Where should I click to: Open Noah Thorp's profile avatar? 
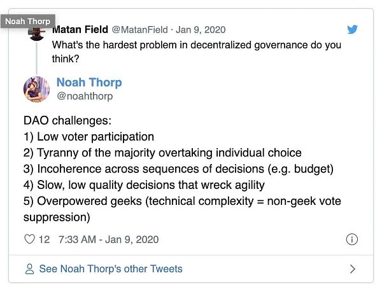click(36, 89)
